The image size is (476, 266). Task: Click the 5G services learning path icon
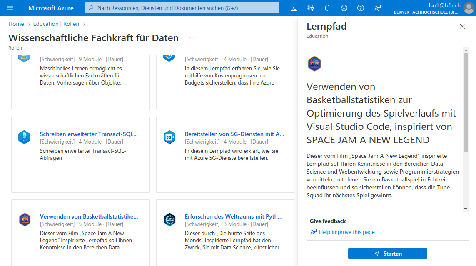pos(169,137)
